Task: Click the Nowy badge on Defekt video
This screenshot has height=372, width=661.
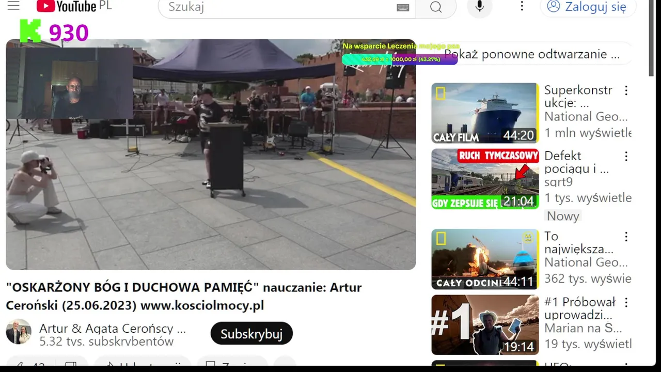Action: (x=563, y=216)
